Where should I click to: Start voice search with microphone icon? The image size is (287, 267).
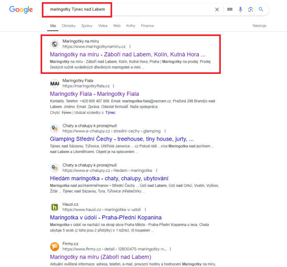click(240, 9)
